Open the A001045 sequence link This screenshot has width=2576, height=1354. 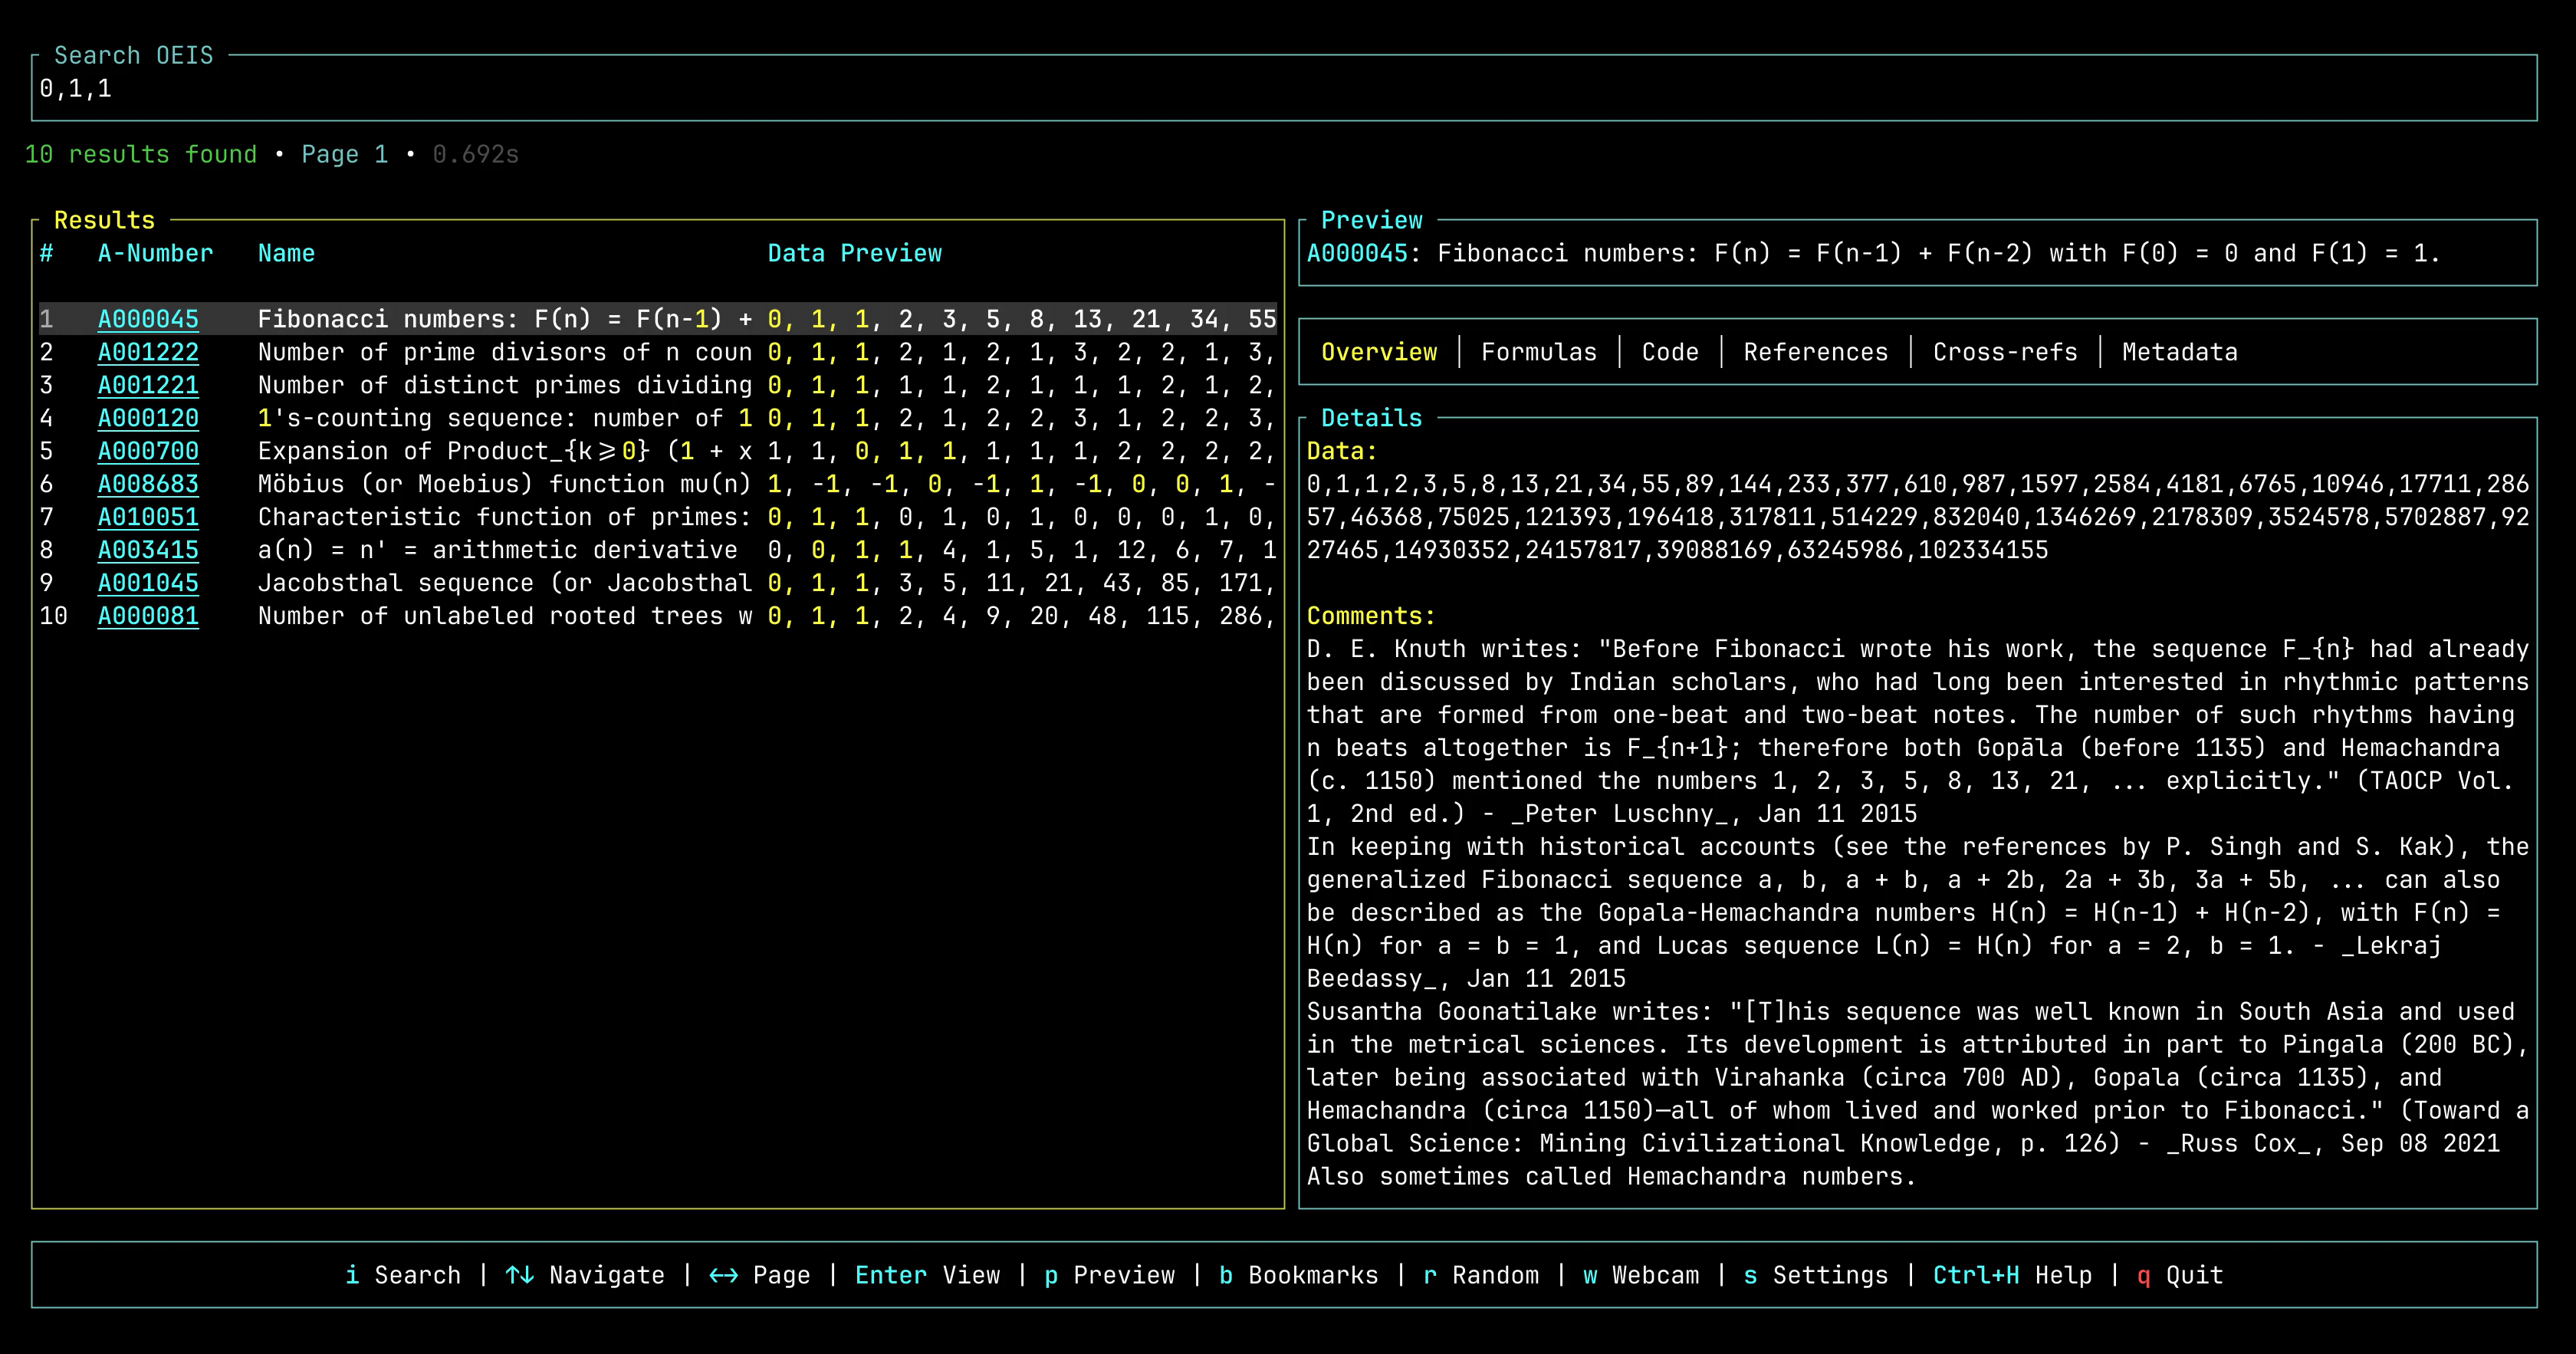(x=148, y=583)
